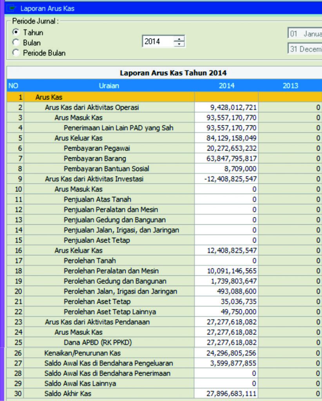Click the 1,739,803,647 building acquisition value
This screenshot has width=322, height=401.
(234, 281)
